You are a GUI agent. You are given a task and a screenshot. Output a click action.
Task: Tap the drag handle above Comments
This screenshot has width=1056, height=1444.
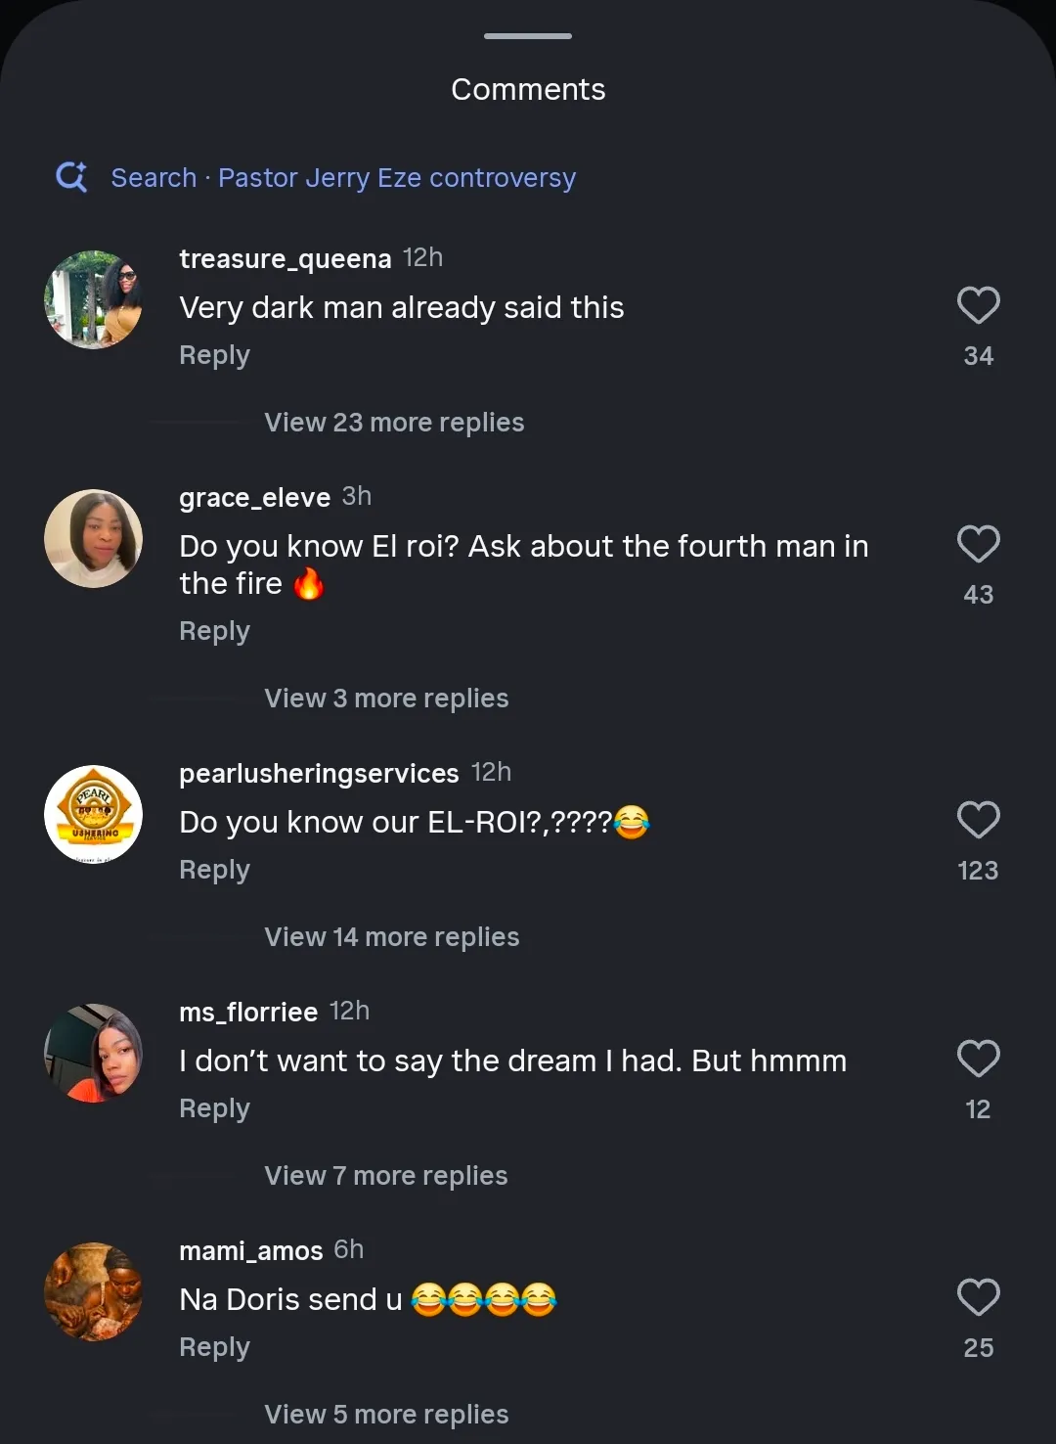pyautogui.click(x=528, y=36)
